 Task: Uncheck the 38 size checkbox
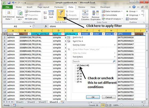point(78,74)
